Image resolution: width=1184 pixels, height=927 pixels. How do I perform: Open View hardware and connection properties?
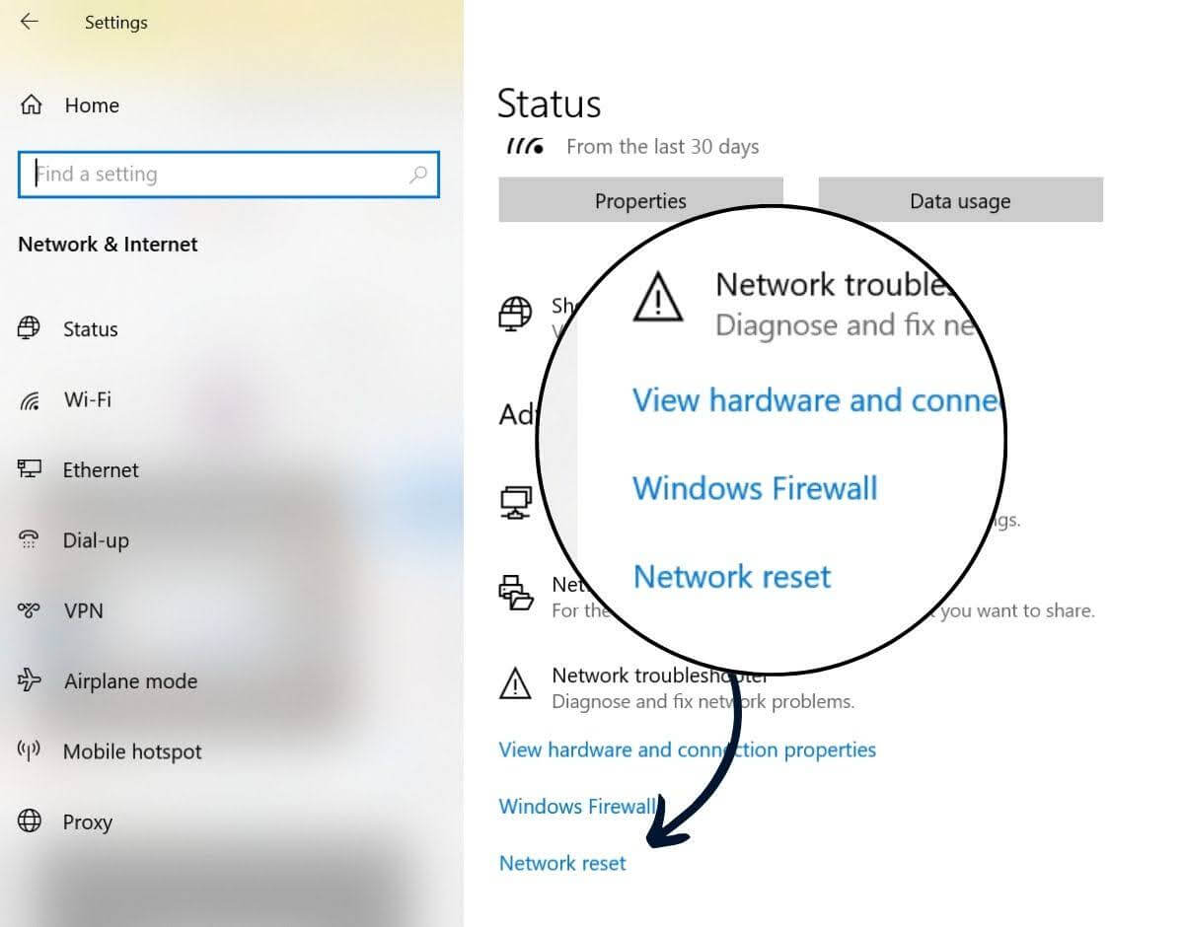(688, 749)
